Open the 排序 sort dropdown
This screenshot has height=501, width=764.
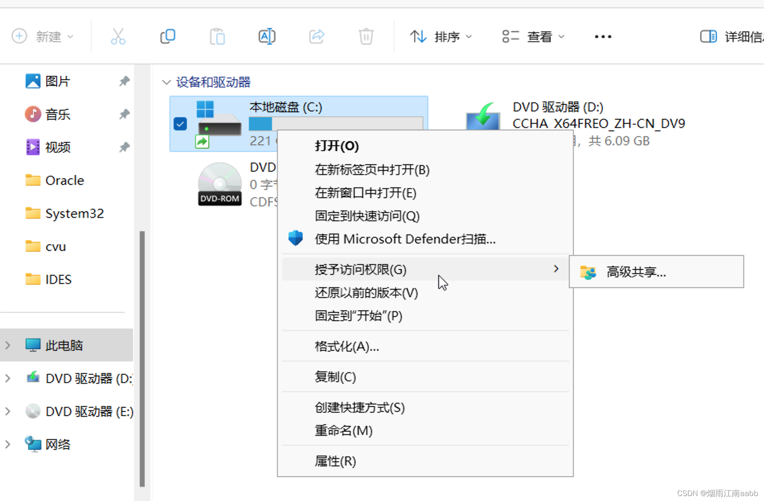(441, 36)
